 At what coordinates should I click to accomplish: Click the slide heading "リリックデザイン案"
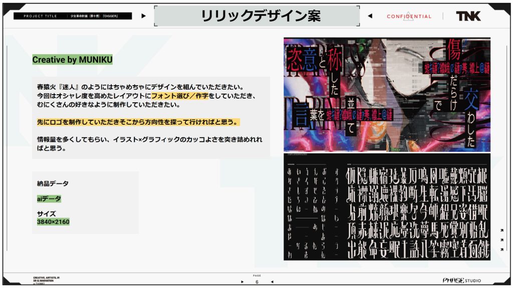click(261, 16)
